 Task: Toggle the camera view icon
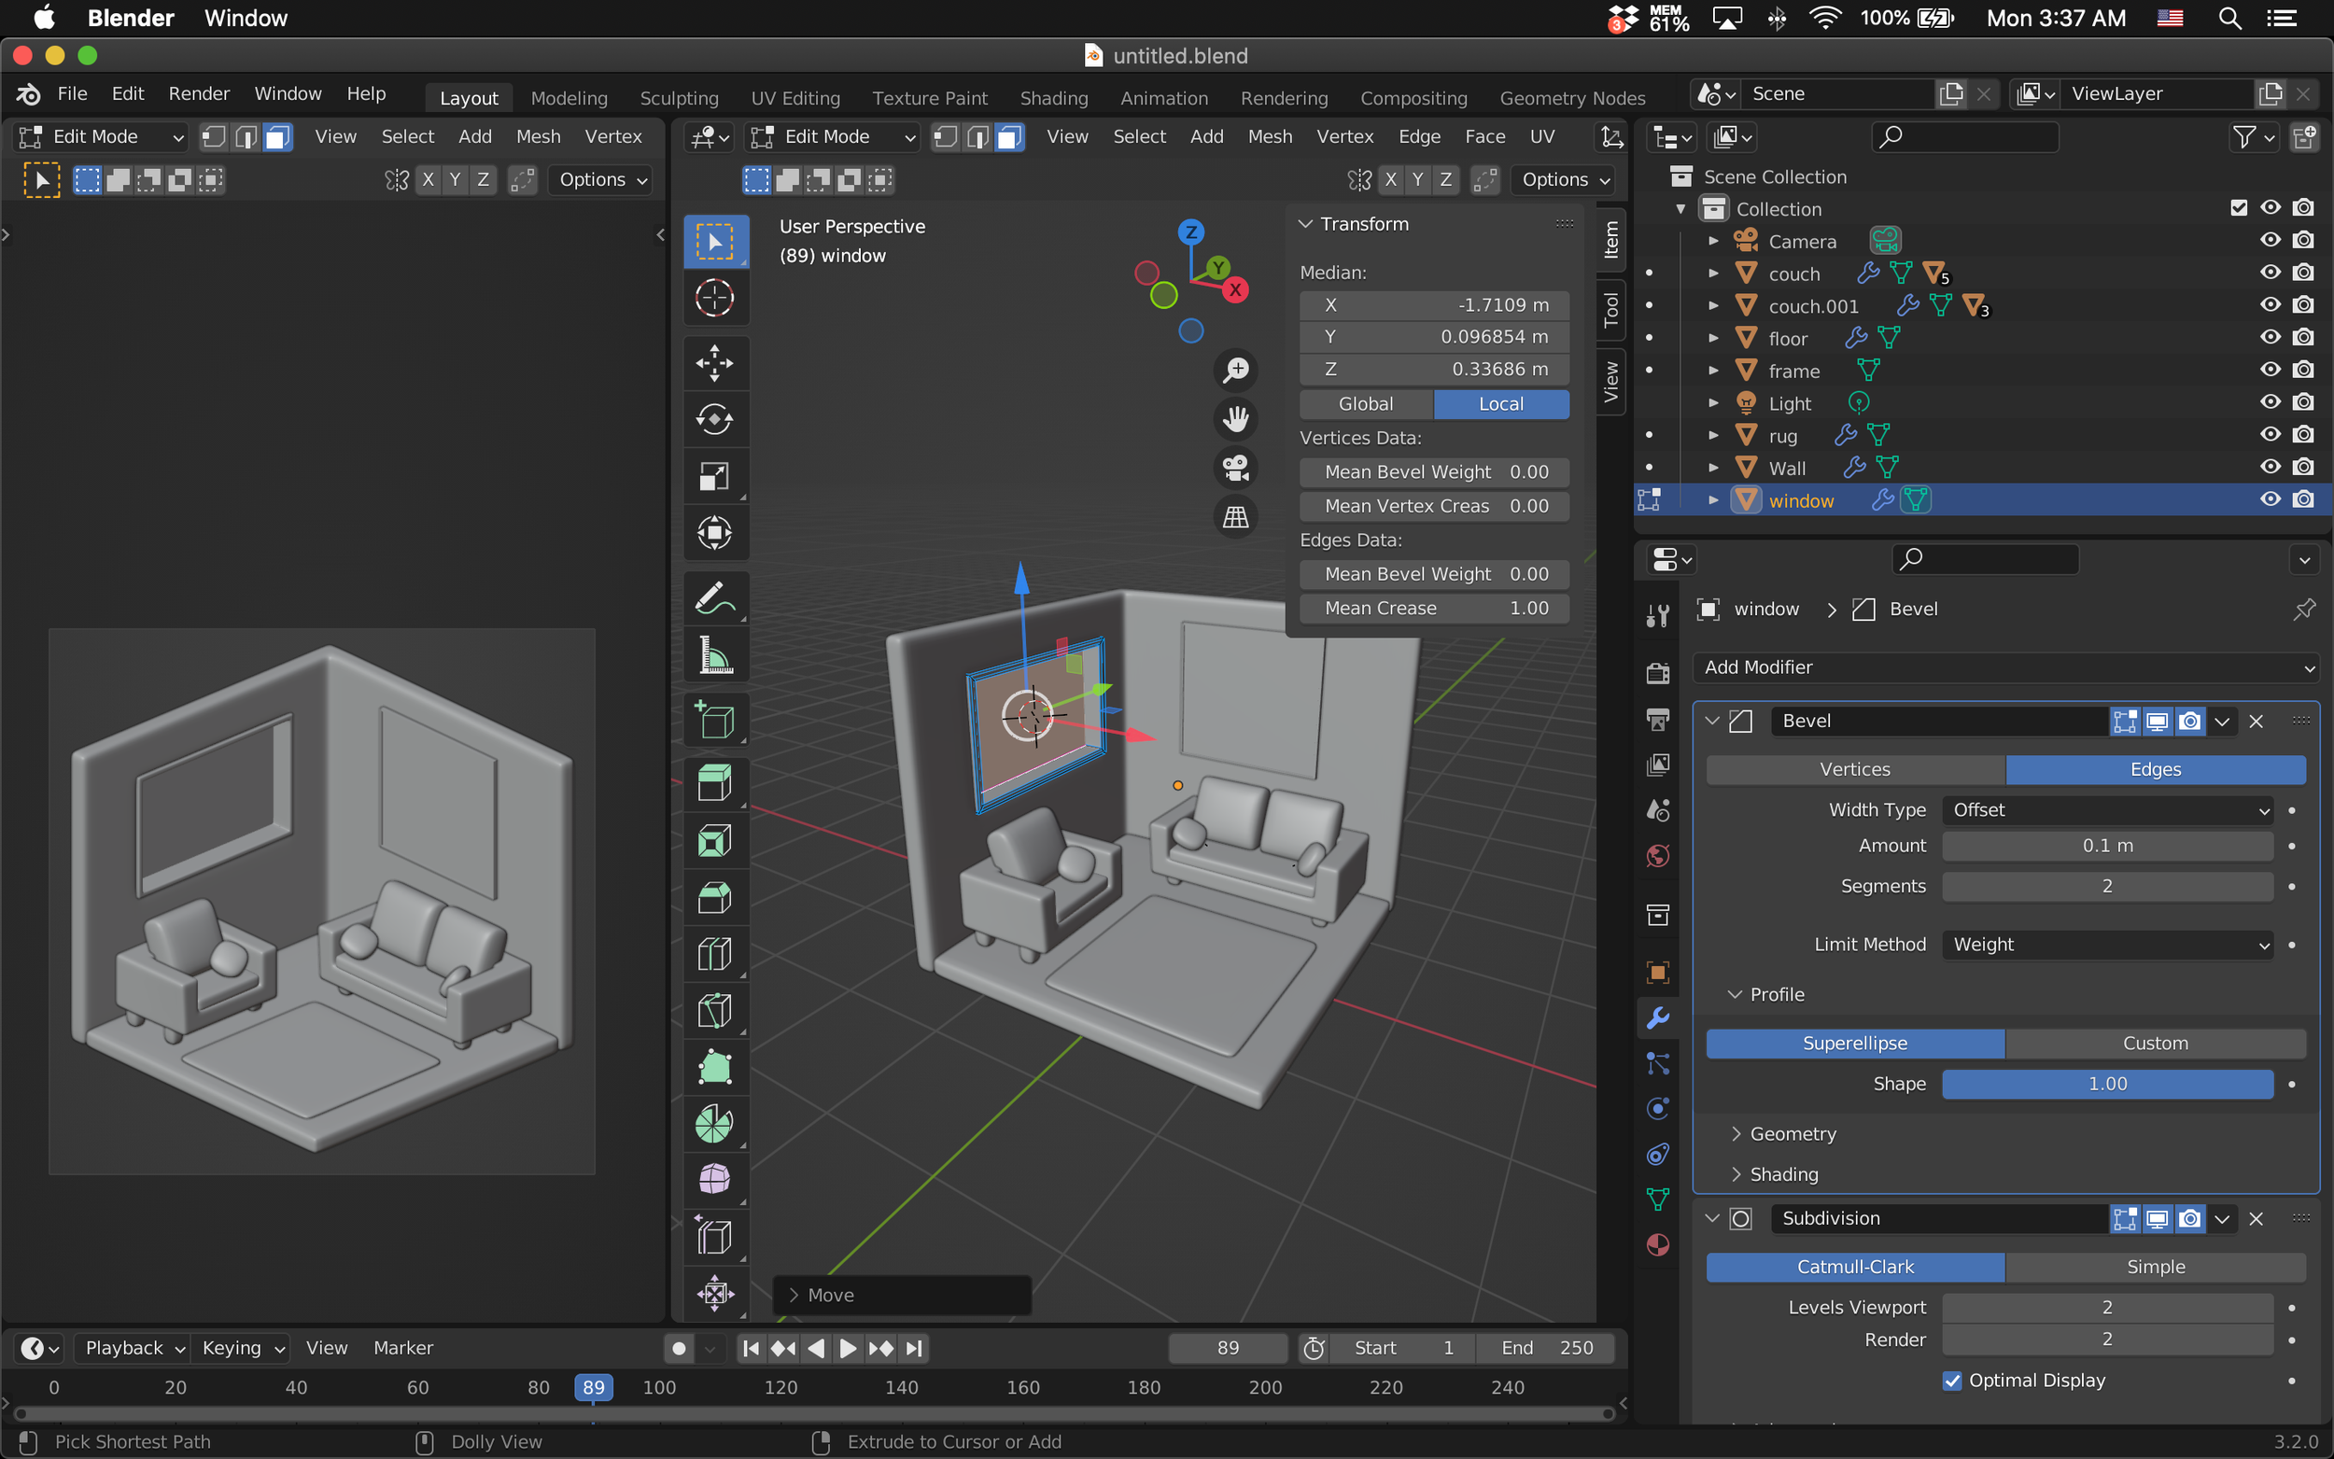click(x=1235, y=468)
